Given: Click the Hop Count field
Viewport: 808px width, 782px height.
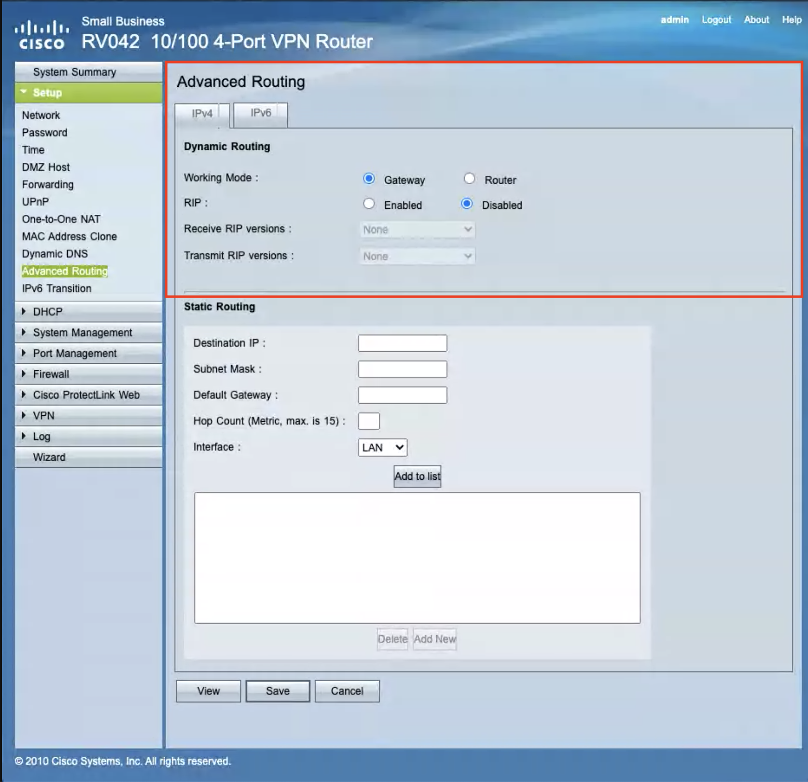Looking at the screenshot, I should 369,421.
